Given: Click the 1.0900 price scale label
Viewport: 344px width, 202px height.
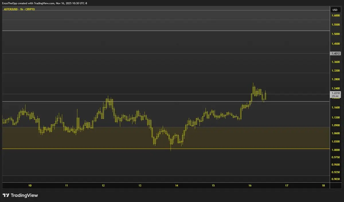Looking at the screenshot, I should tap(336, 125).
